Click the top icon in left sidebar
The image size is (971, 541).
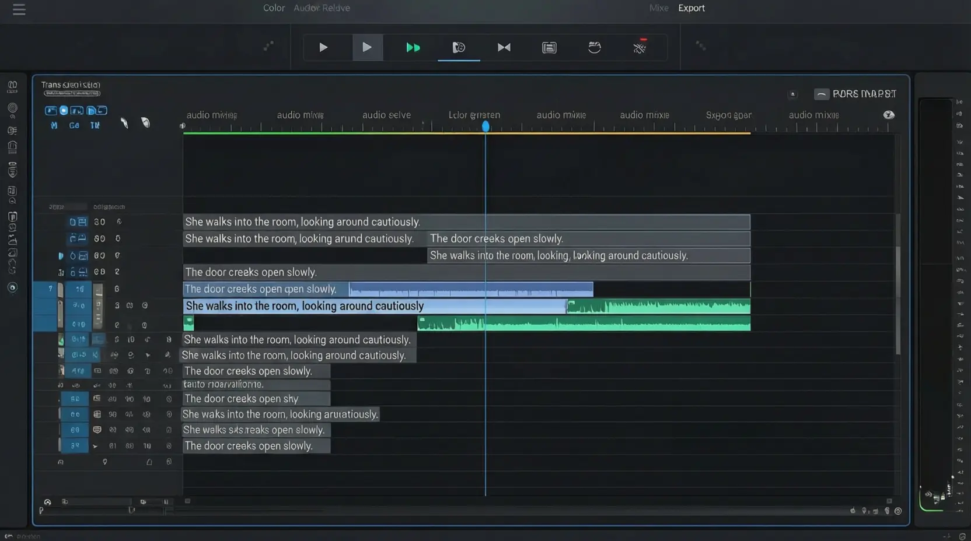[12, 87]
